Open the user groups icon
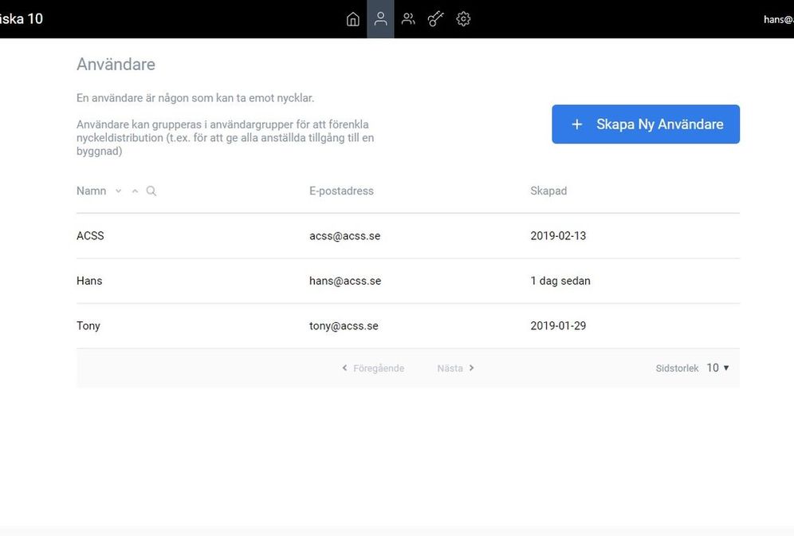The height and width of the screenshot is (536, 794). pos(408,19)
